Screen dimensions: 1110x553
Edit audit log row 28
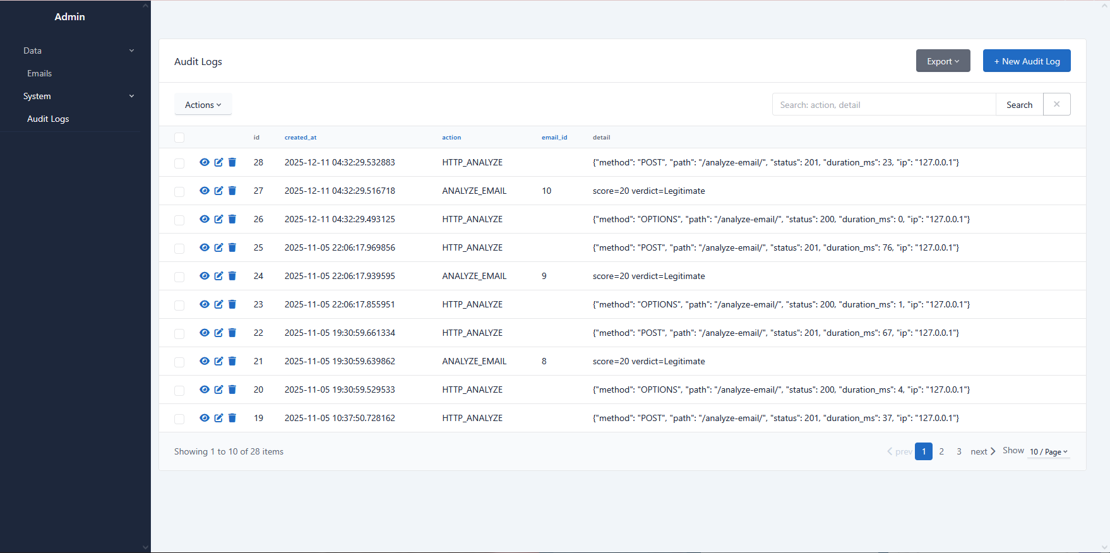(x=218, y=162)
